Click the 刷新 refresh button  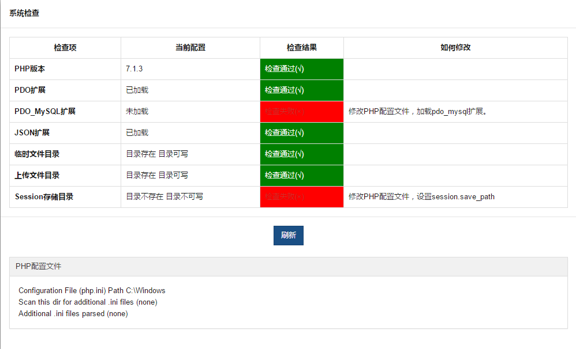click(289, 236)
